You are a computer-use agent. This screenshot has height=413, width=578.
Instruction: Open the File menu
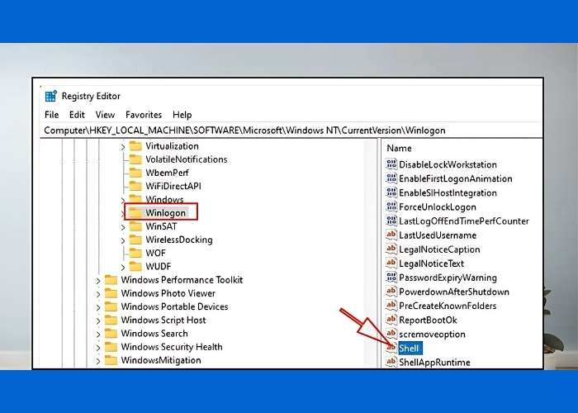(x=51, y=115)
